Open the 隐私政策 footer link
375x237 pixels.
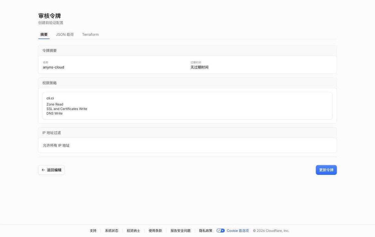[x=206, y=231]
